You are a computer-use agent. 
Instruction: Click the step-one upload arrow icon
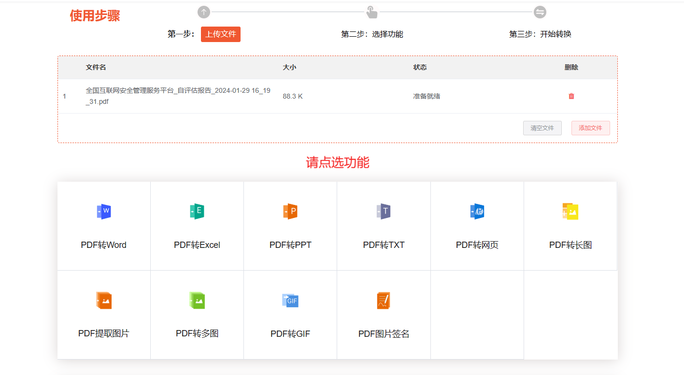pyautogui.click(x=204, y=12)
